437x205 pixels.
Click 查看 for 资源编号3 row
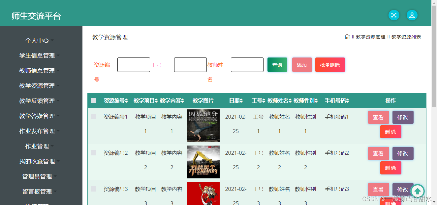click(x=379, y=190)
